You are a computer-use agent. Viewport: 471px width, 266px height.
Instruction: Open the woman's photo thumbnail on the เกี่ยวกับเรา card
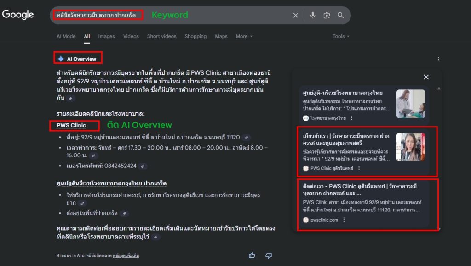pyautogui.click(x=411, y=147)
